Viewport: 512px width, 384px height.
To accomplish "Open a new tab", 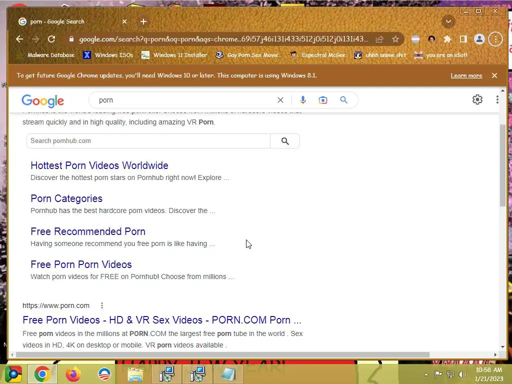I will click(143, 21).
